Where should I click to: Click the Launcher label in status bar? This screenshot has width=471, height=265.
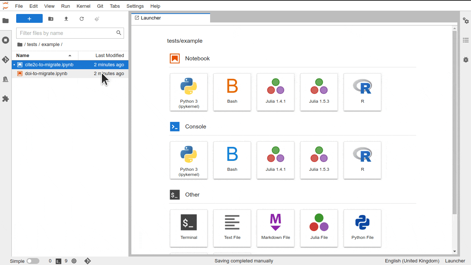(x=455, y=261)
